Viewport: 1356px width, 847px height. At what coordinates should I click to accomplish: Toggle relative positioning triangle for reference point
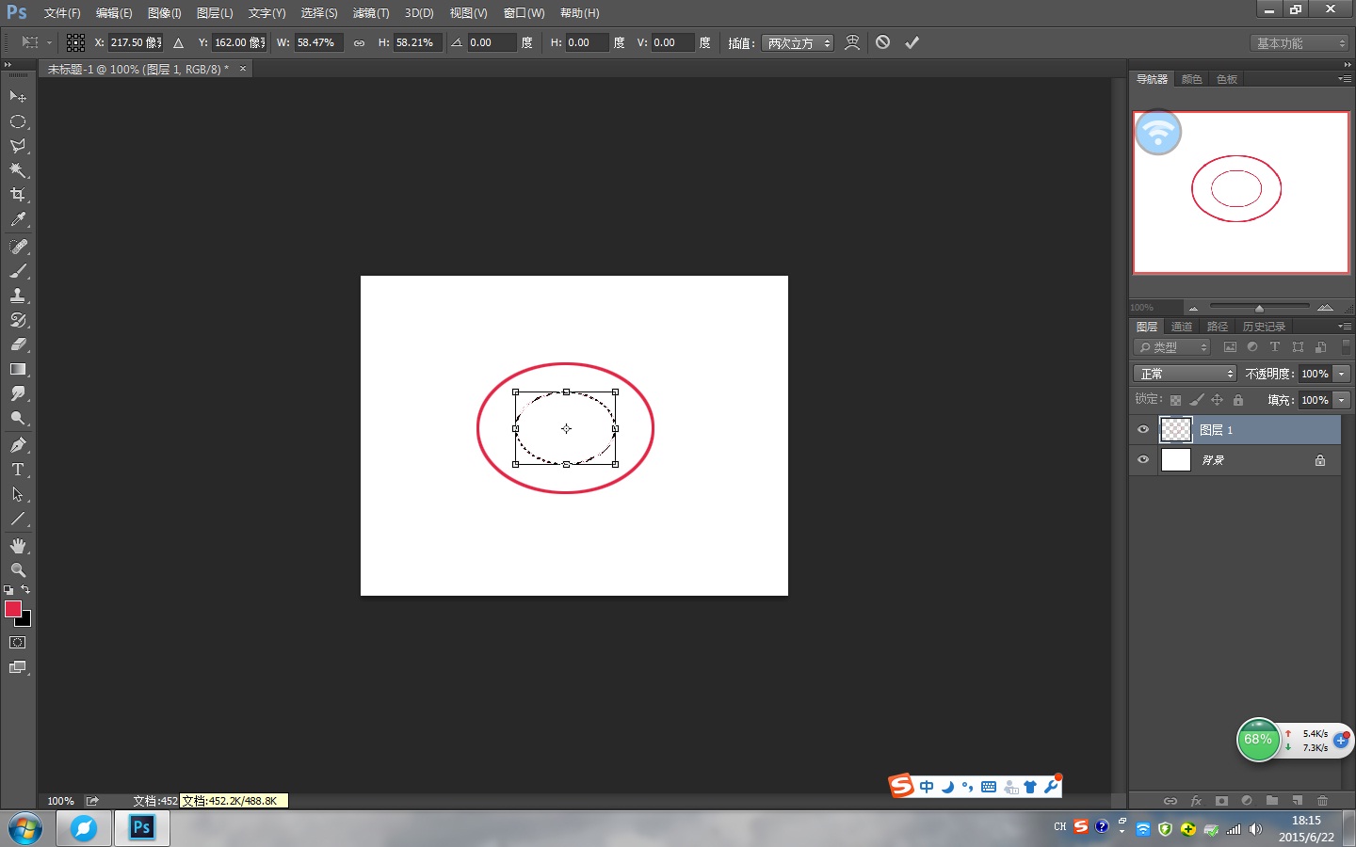click(x=178, y=43)
